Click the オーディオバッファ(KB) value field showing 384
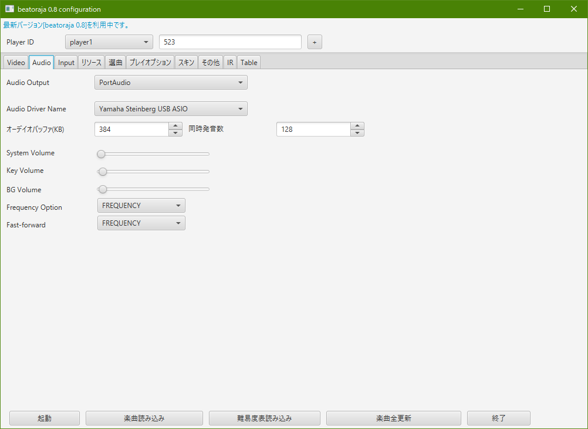The width and height of the screenshot is (588, 429). 131,130
